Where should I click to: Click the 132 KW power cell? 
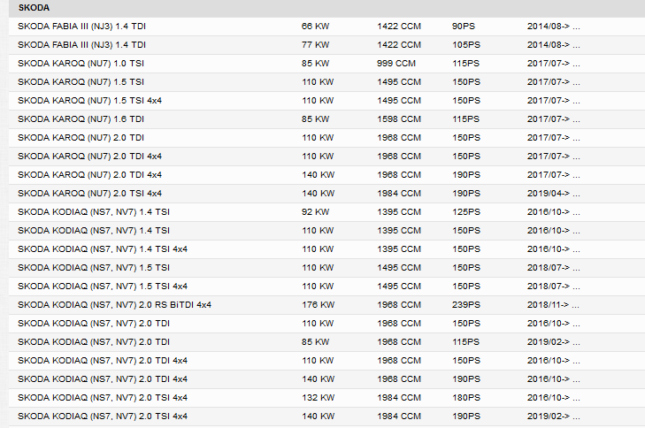[318, 398]
